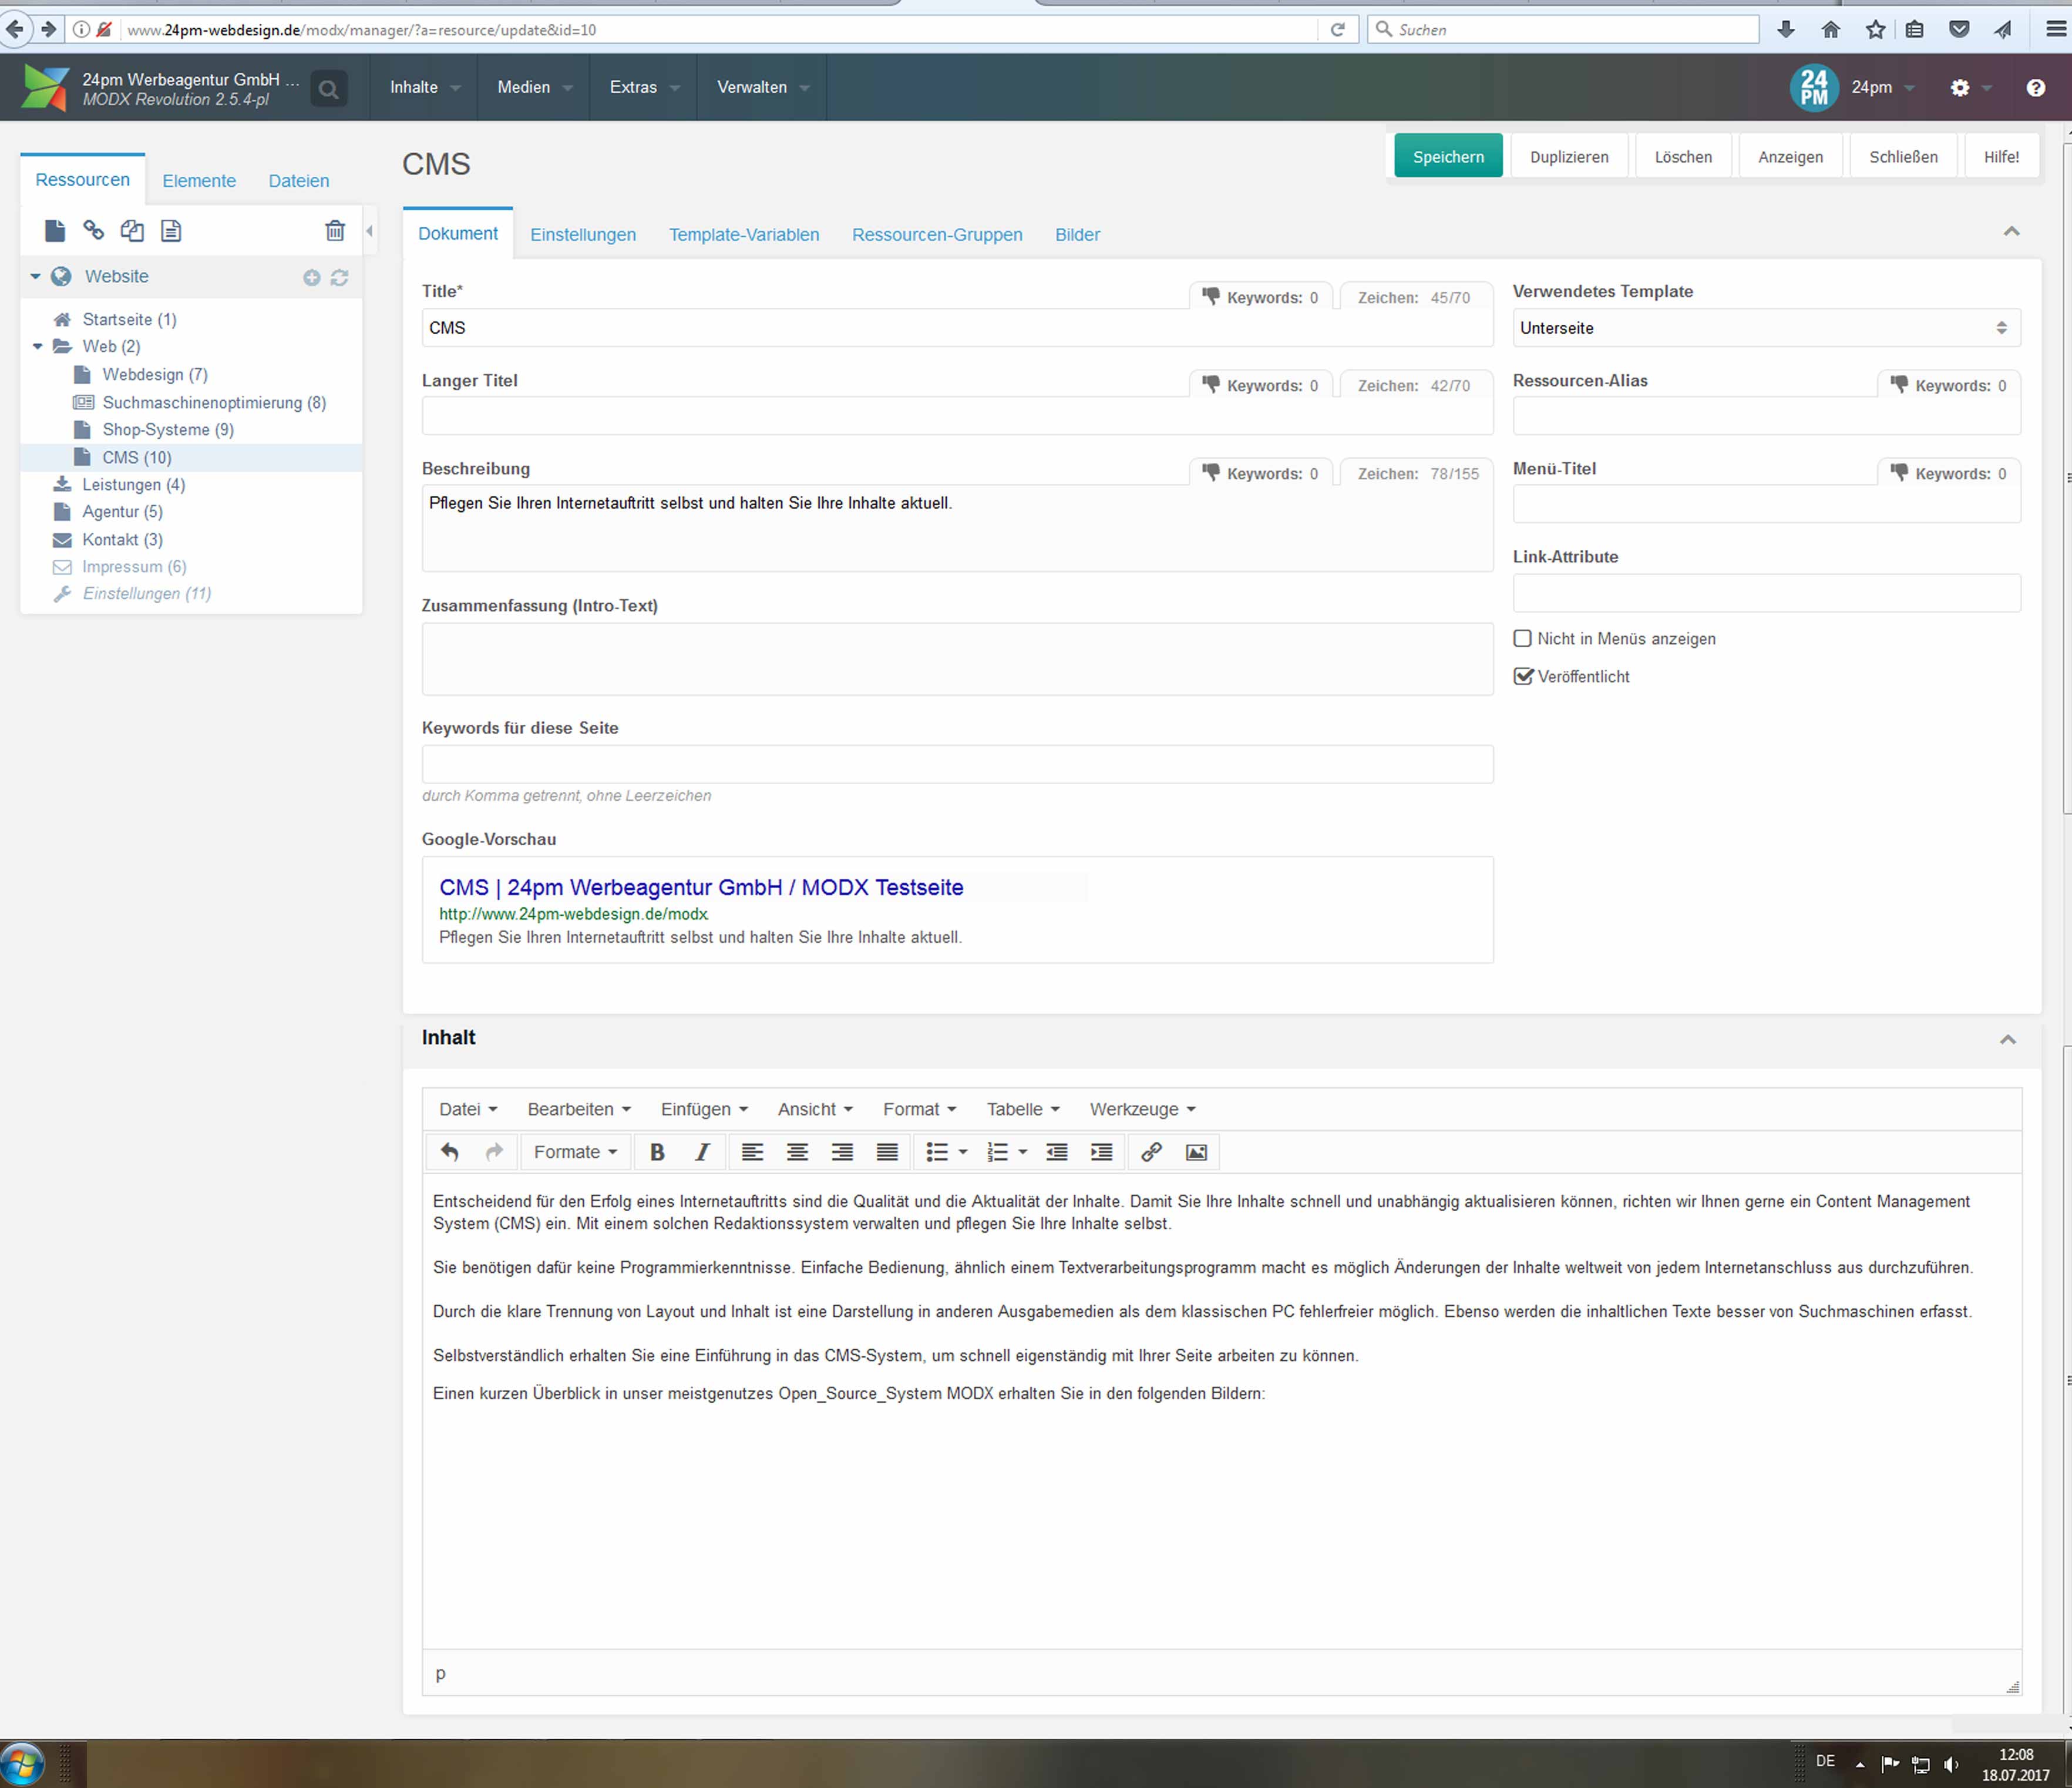
Task: Increase indent in editor
Action: [1101, 1152]
